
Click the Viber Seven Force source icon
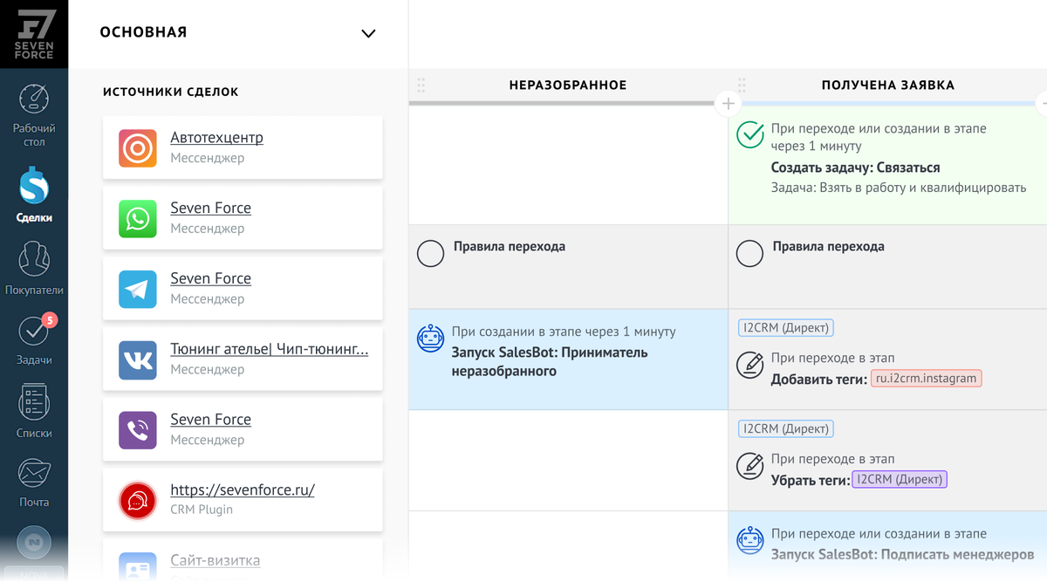(x=137, y=430)
